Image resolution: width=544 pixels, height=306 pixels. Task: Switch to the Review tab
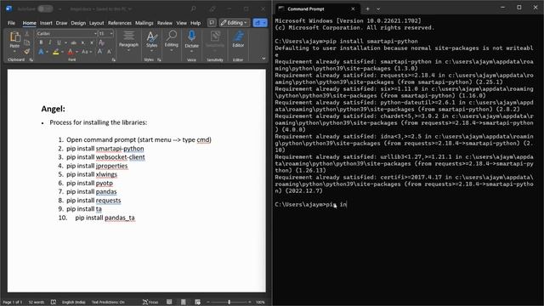(x=165, y=23)
